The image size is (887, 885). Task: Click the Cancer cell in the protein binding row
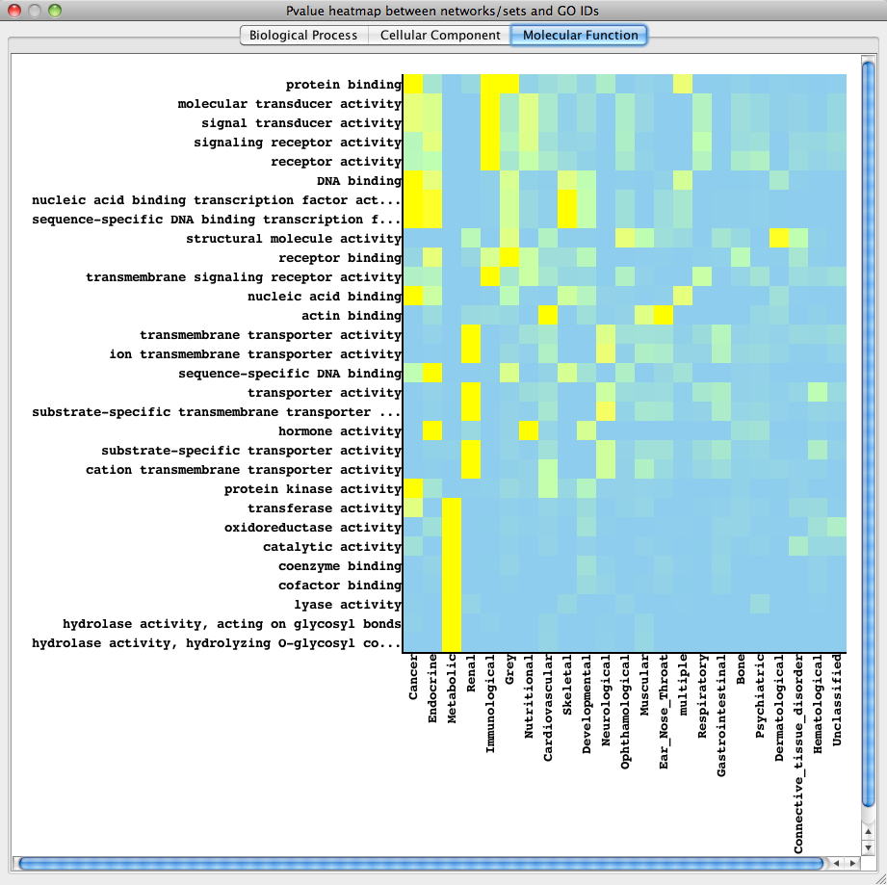point(412,85)
